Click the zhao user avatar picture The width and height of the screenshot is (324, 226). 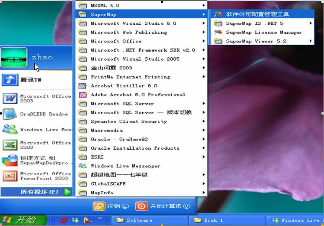point(14,58)
